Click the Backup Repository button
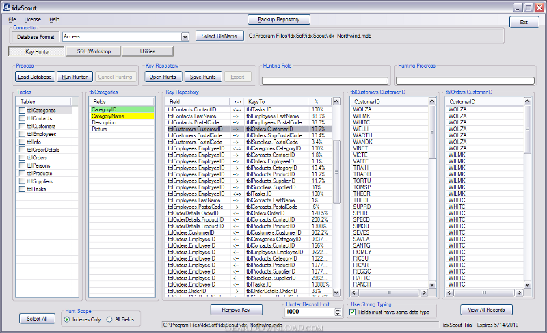The height and width of the screenshot is (333, 547). click(x=278, y=20)
